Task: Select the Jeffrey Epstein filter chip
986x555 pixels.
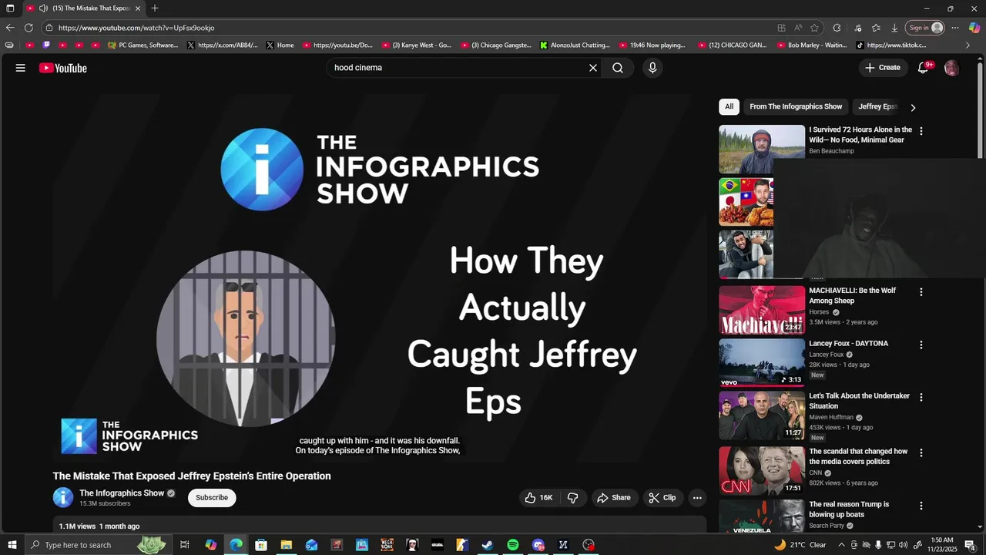Action: coord(877,107)
